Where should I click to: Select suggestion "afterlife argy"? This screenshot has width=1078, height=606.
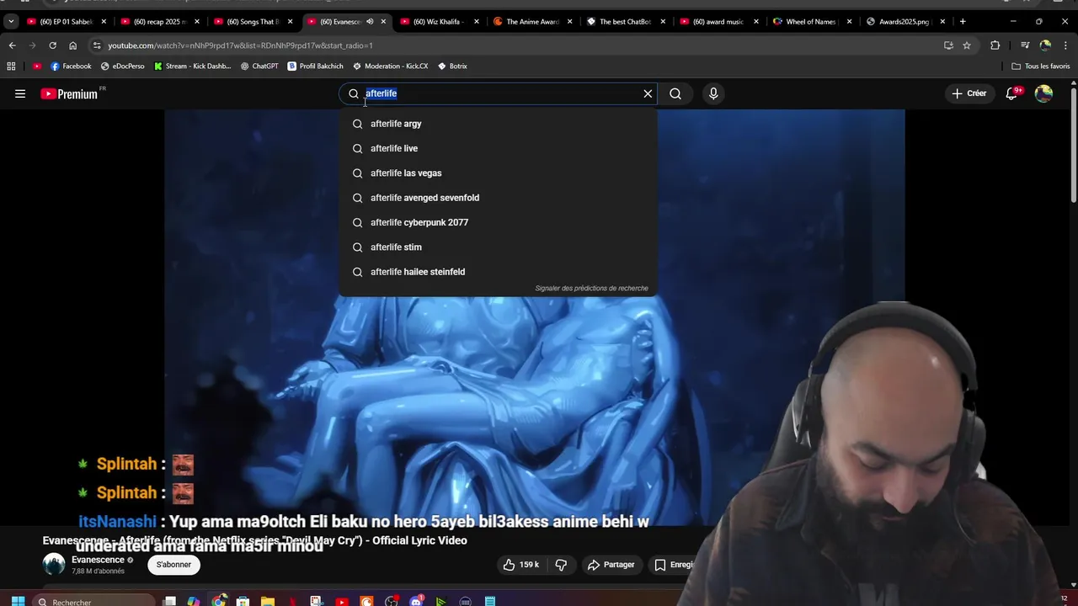point(498,124)
